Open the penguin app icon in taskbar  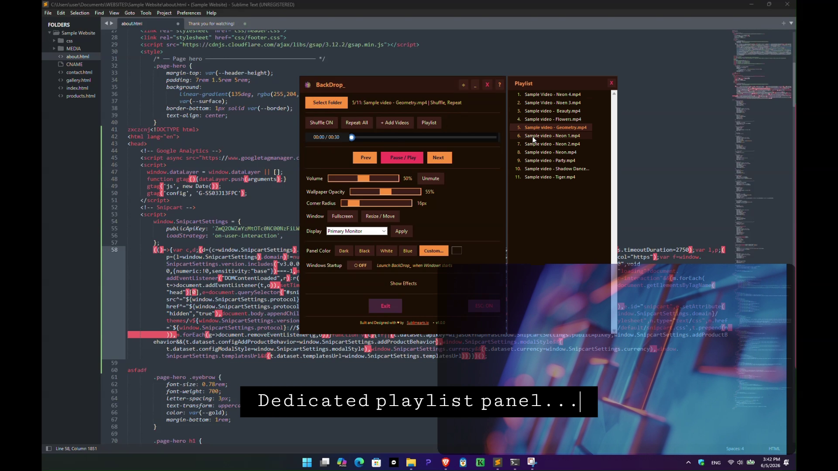point(463,462)
